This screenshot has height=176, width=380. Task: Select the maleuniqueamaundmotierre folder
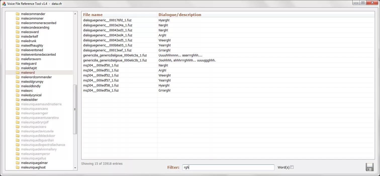(41, 104)
